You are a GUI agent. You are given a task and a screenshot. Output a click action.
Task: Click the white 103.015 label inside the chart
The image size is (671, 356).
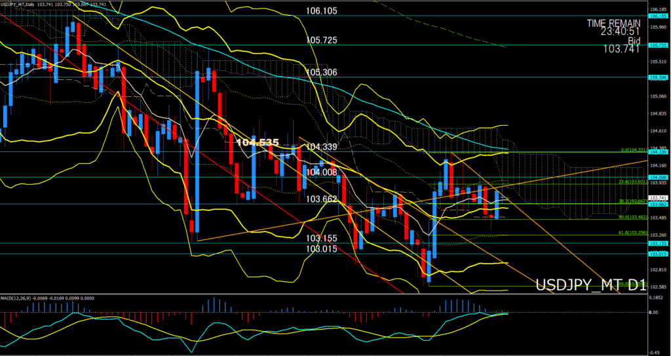point(321,249)
